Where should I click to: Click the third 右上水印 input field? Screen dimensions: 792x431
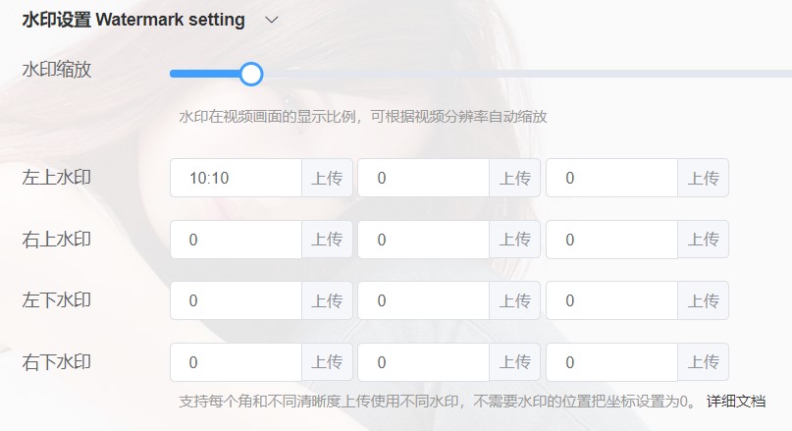[611, 240]
